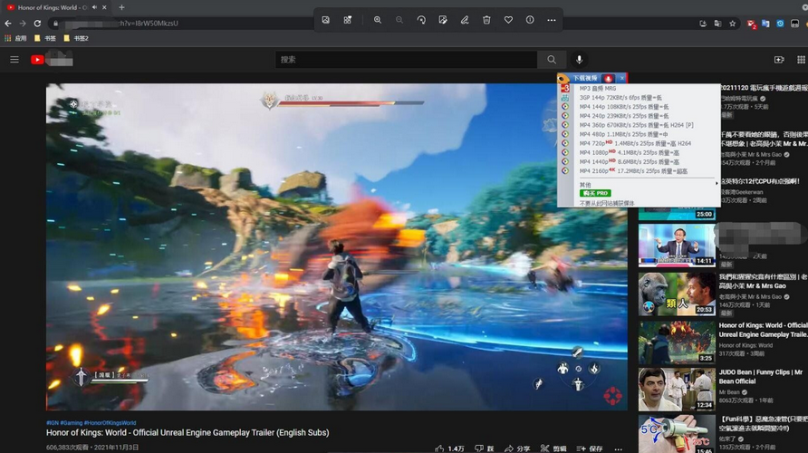Click the zoom in magnifier in the overlay toolbar
This screenshot has height=453, width=808.
[x=378, y=20]
